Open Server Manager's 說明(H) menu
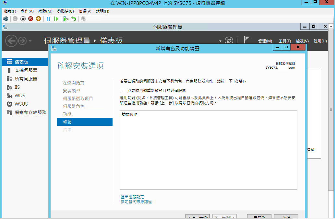 320,41
